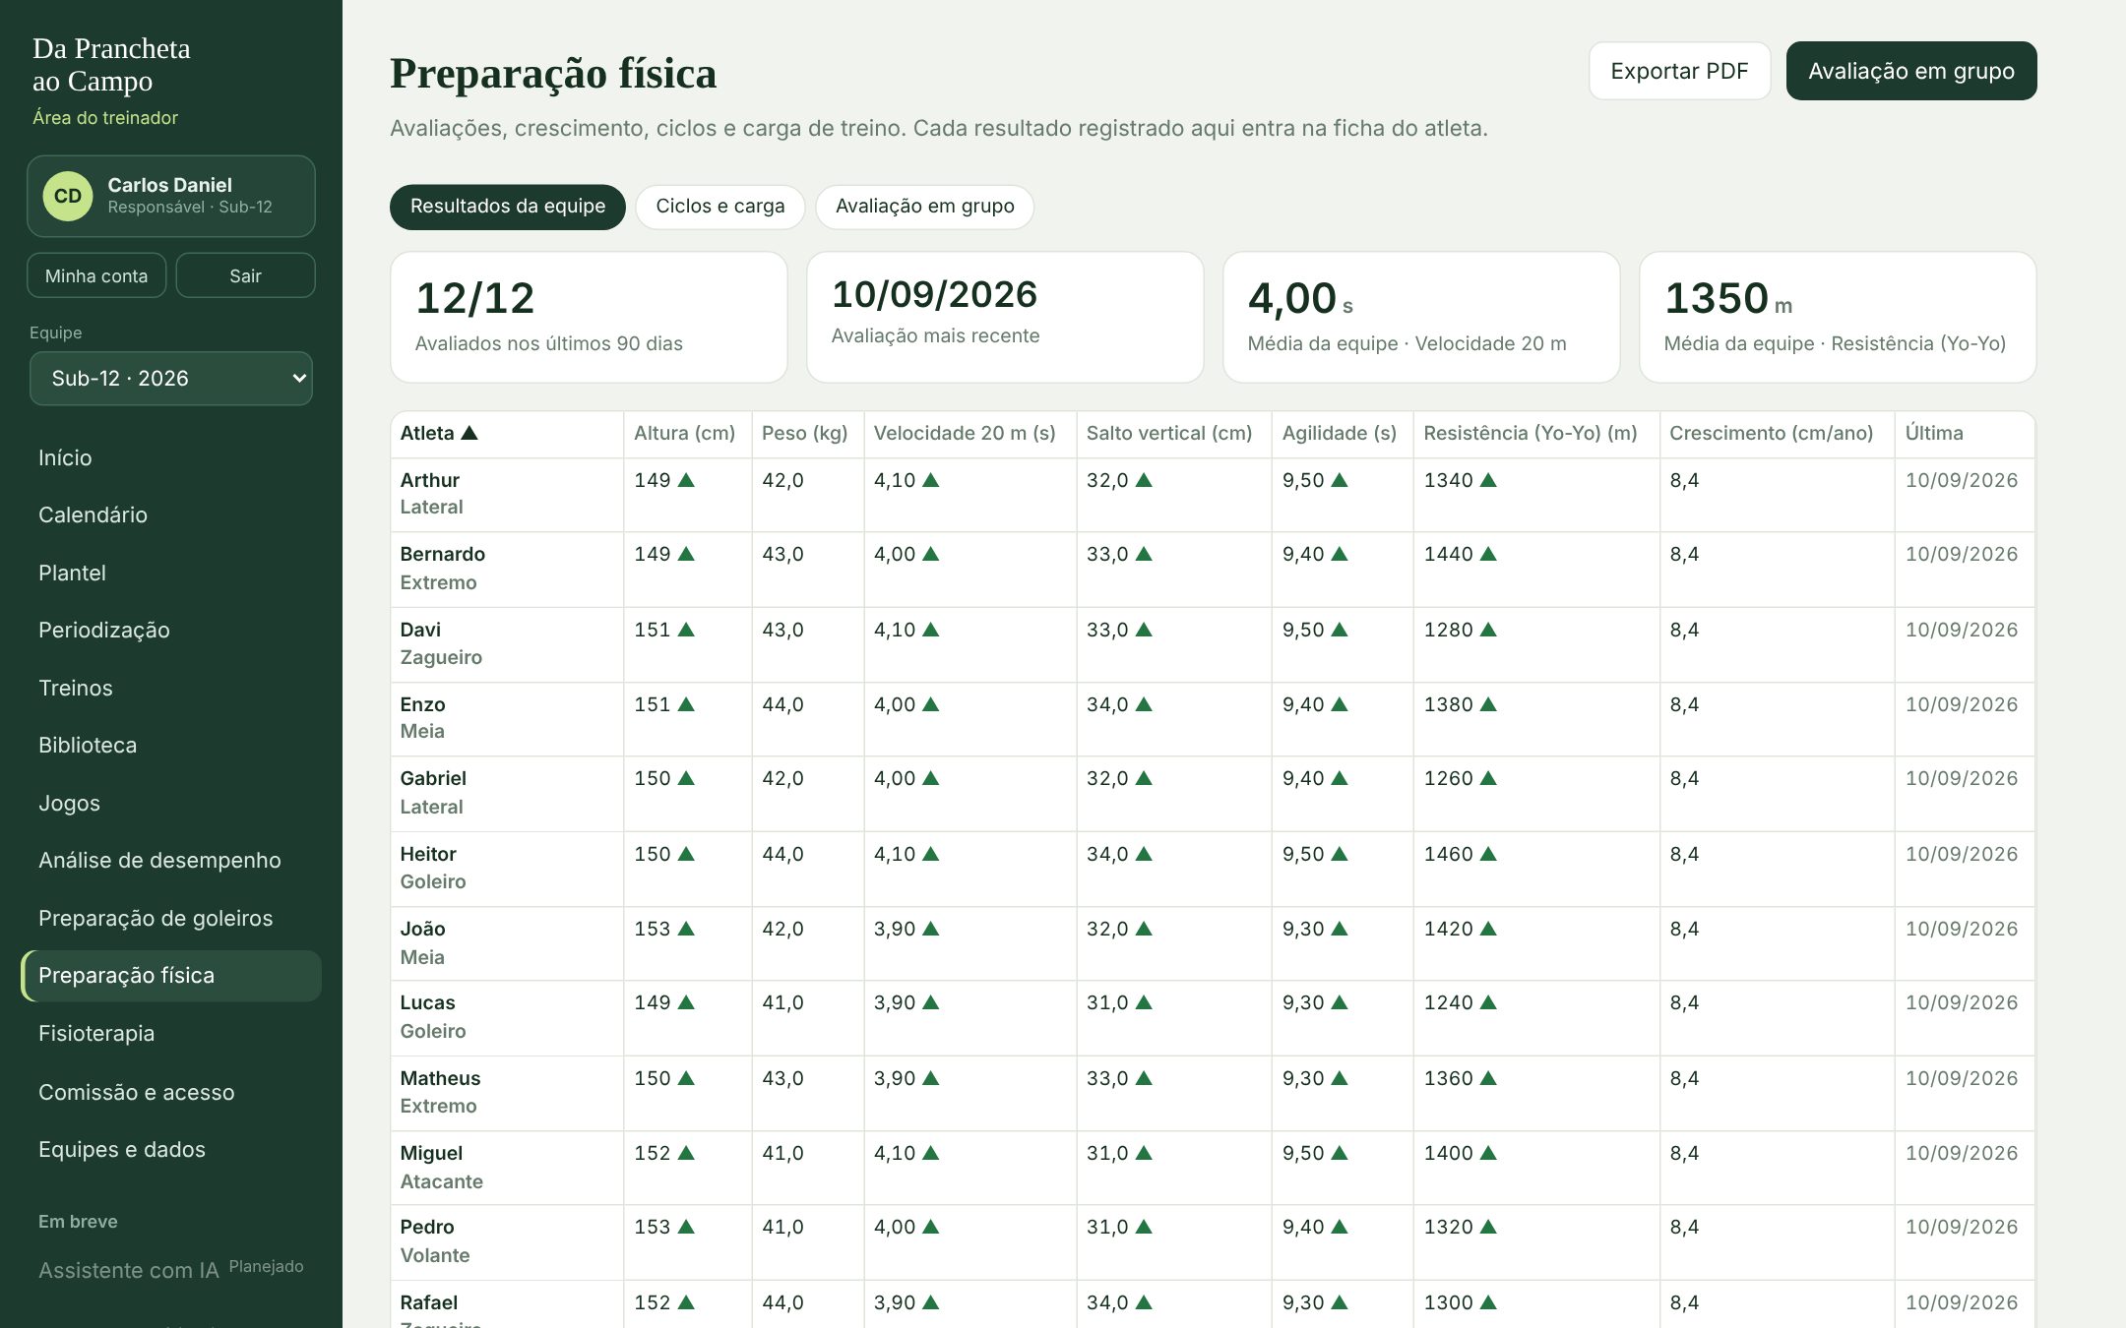The image size is (2126, 1328).
Task: Click the trend arrow next to Davi's 4,10 velocity
Action: 931,630
